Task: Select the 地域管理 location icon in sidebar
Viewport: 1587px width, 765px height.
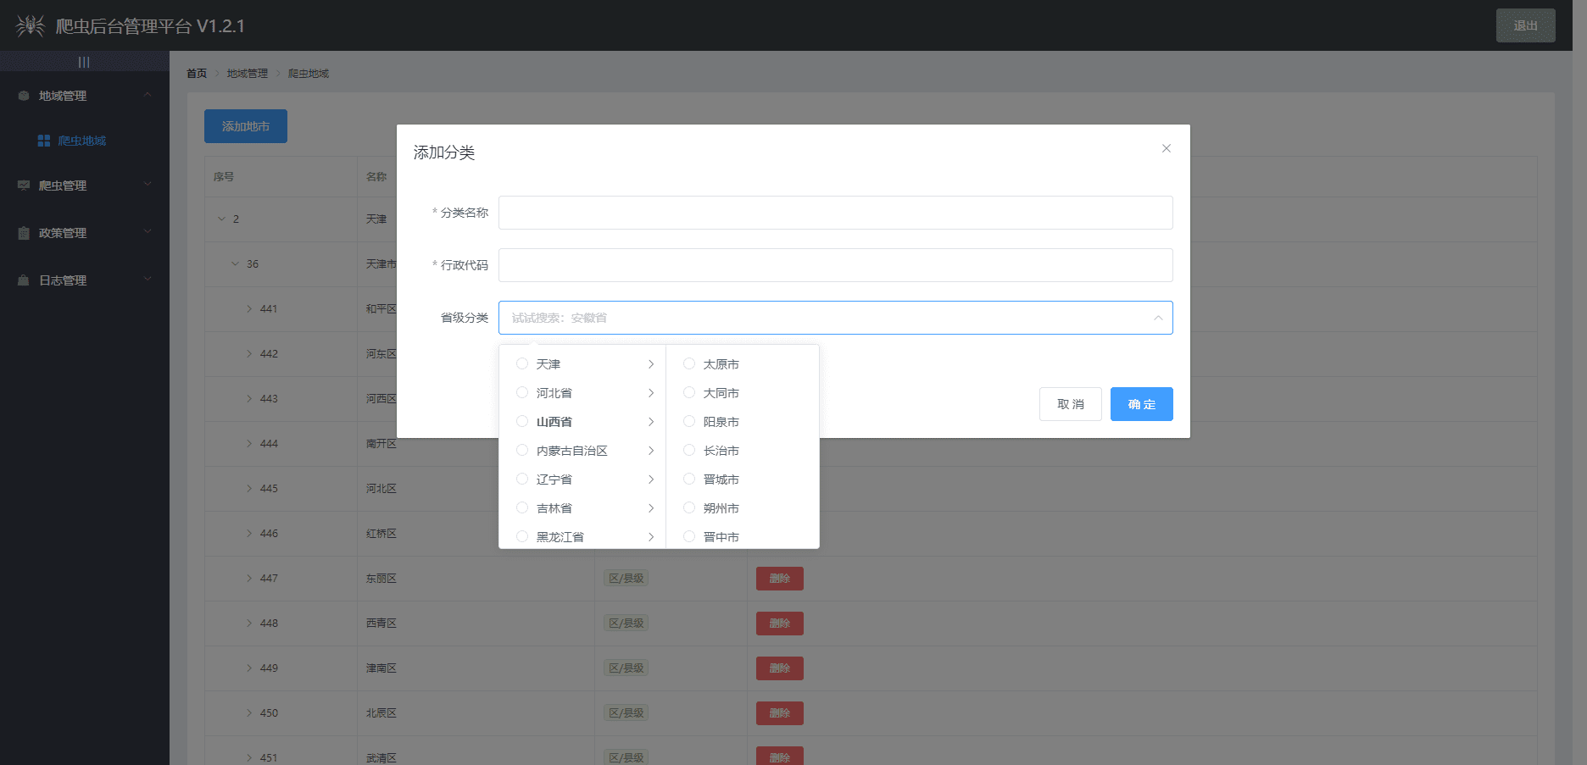Action: (23, 95)
